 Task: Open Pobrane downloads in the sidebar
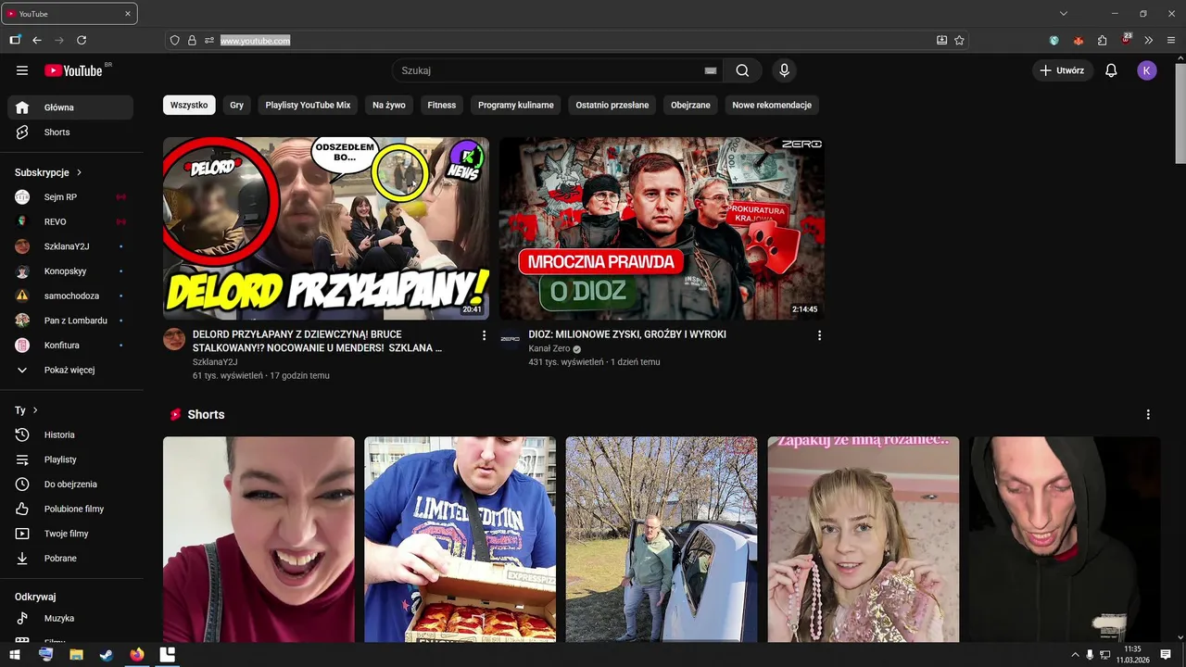pyautogui.click(x=70, y=559)
